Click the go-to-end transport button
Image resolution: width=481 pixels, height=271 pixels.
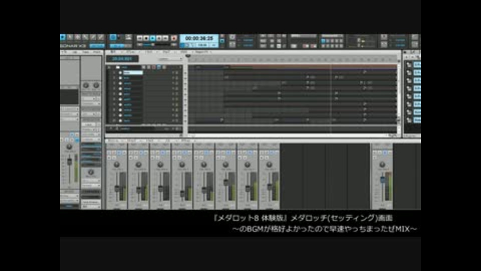[166, 39]
